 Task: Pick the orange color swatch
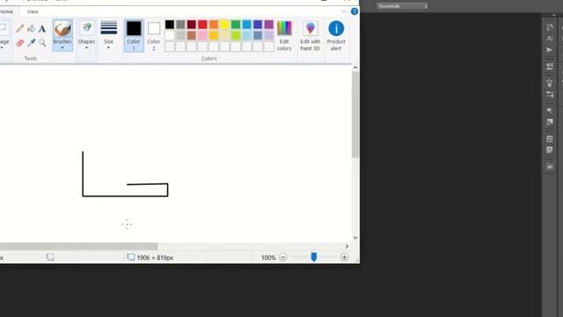tap(214, 25)
